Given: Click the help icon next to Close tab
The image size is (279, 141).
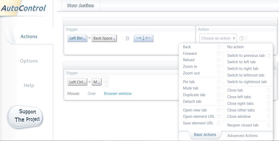Looking at the screenshot, I should (269, 90).
